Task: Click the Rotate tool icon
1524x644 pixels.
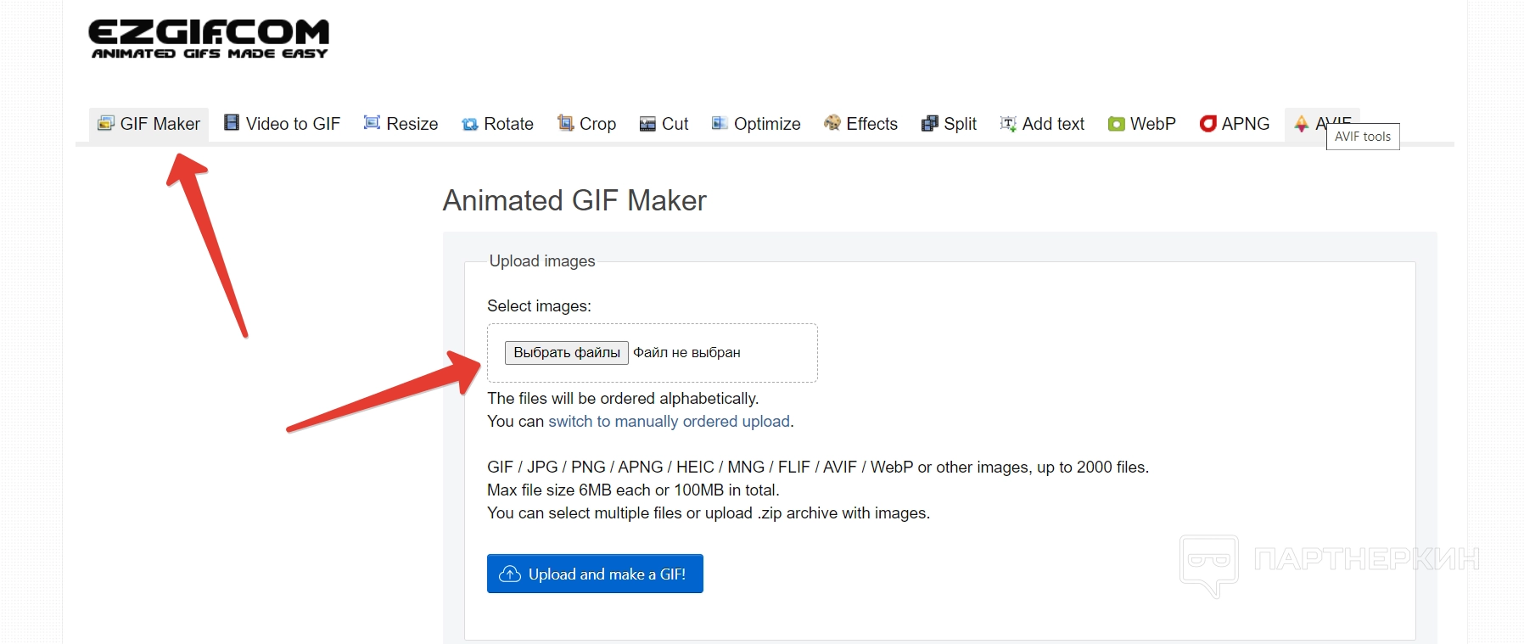Action: [470, 125]
